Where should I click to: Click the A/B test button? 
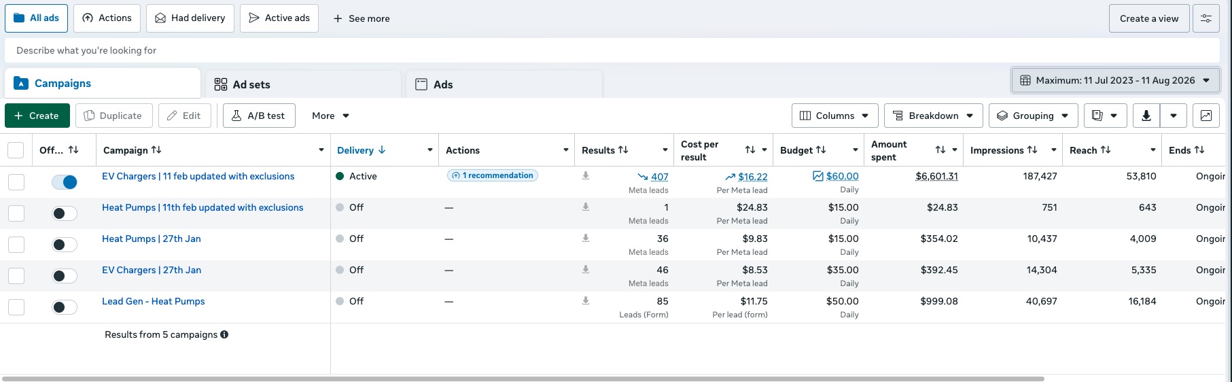coord(259,116)
